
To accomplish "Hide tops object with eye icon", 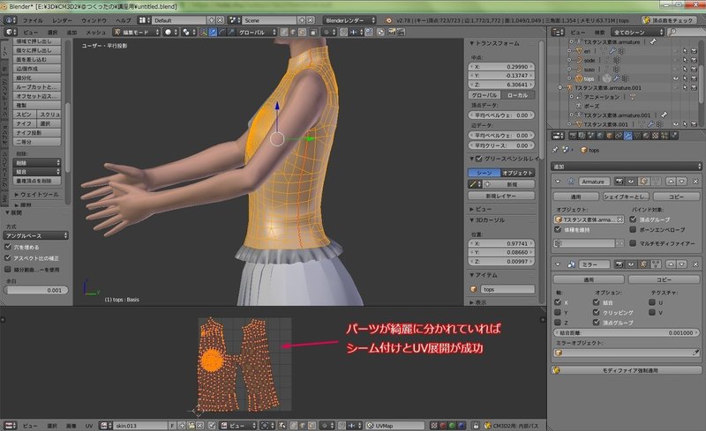I will [x=675, y=78].
